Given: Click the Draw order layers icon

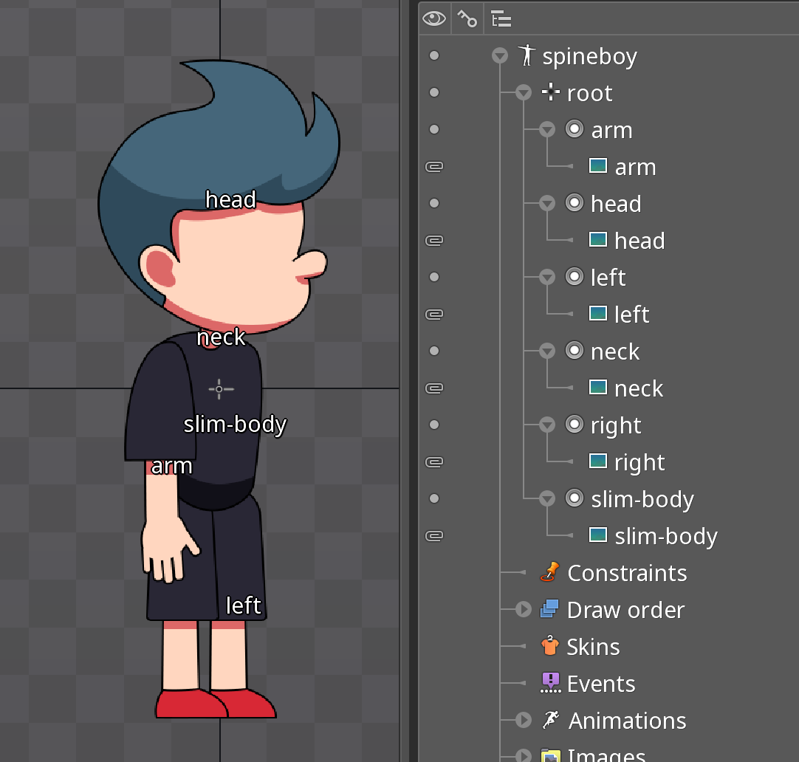Looking at the screenshot, I should click(x=550, y=608).
